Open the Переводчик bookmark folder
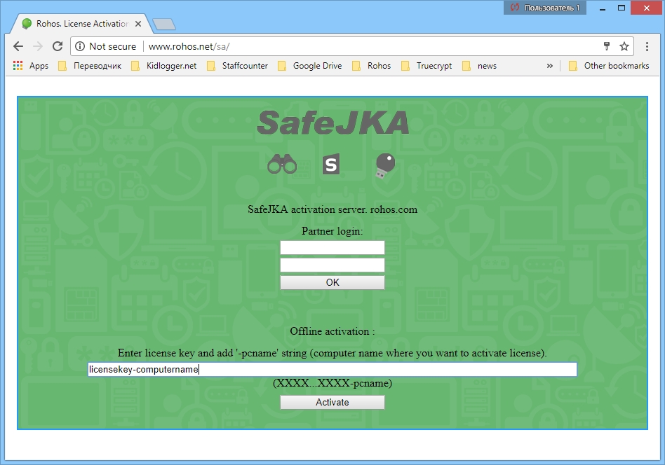This screenshot has height=465, width=665. click(90, 66)
